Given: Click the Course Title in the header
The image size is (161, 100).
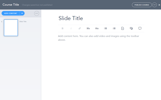Looking at the screenshot, I should (x=11, y=5).
